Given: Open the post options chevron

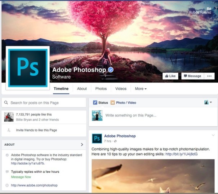Looking at the screenshot, I should tap(213, 135).
